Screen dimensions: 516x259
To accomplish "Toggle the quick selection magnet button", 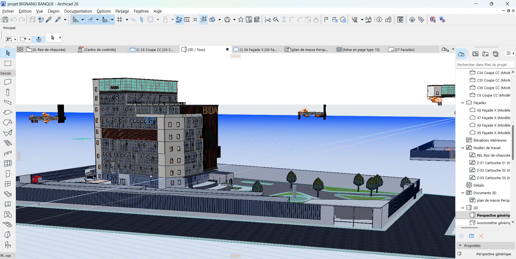I will coord(38,39).
